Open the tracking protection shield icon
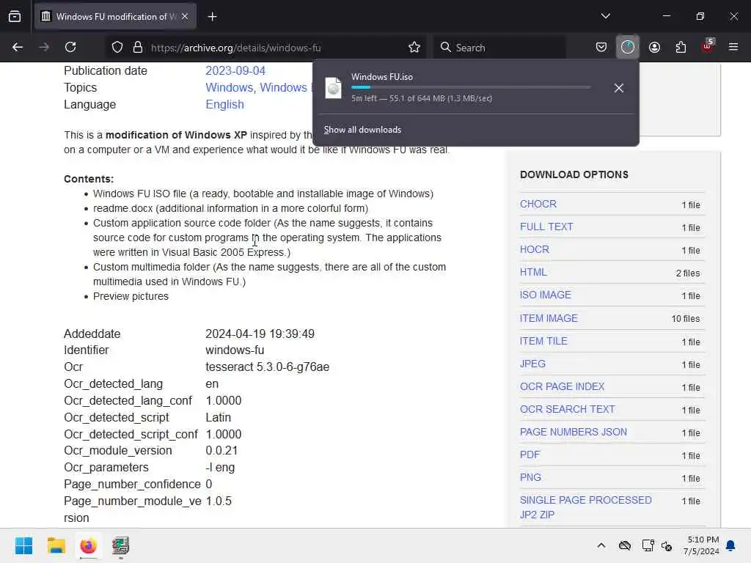Screen dimensions: 751x563 point(117,47)
